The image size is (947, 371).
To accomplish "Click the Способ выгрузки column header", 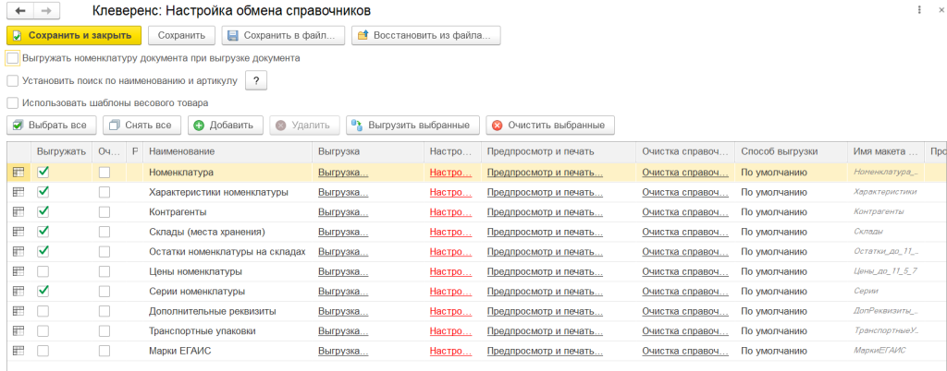I will click(x=790, y=151).
